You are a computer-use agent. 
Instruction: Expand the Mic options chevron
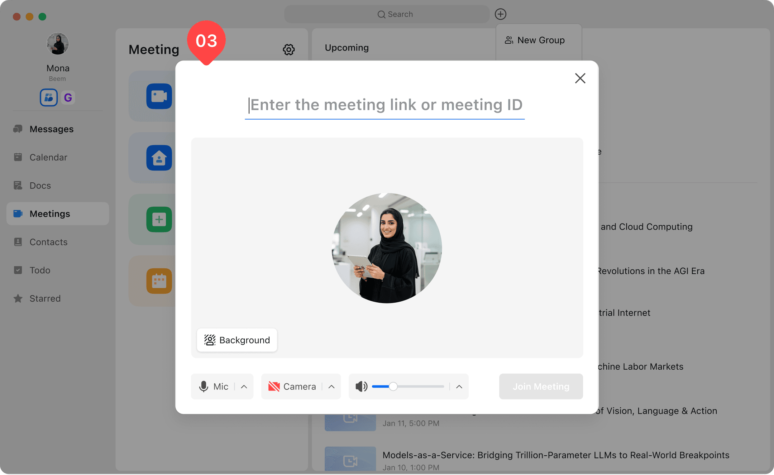pyautogui.click(x=244, y=387)
